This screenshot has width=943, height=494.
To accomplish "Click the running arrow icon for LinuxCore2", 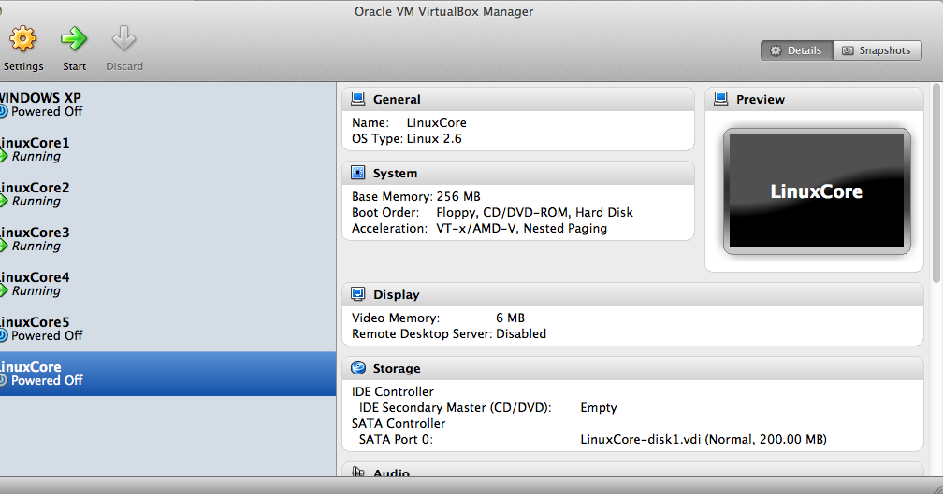I will (x=3, y=202).
